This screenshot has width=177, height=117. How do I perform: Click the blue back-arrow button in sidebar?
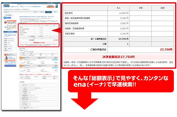[x=7, y=18]
